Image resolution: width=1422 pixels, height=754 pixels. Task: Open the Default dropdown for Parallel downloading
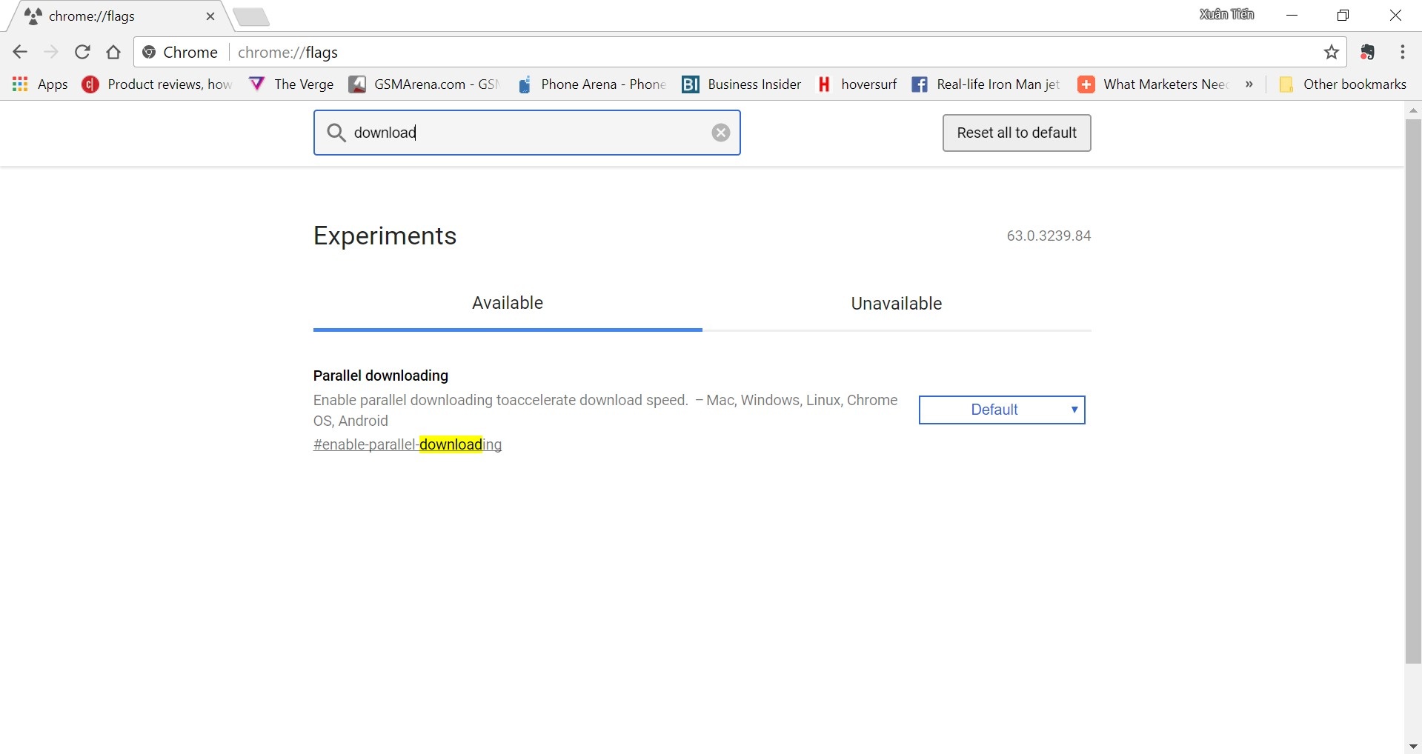click(x=1002, y=410)
